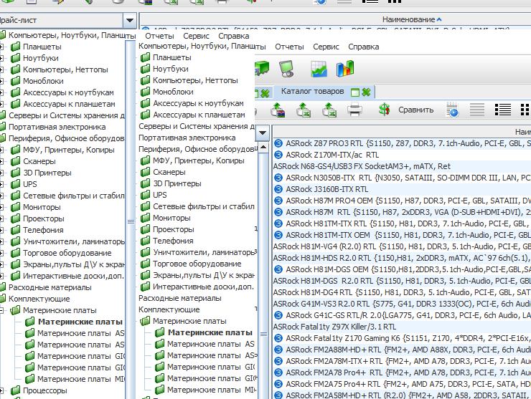The height and width of the screenshot is (399, 531).
Task: Click info icon in ASRock FM2A78 Pro4+ RTL row
Action: point(278,372)
